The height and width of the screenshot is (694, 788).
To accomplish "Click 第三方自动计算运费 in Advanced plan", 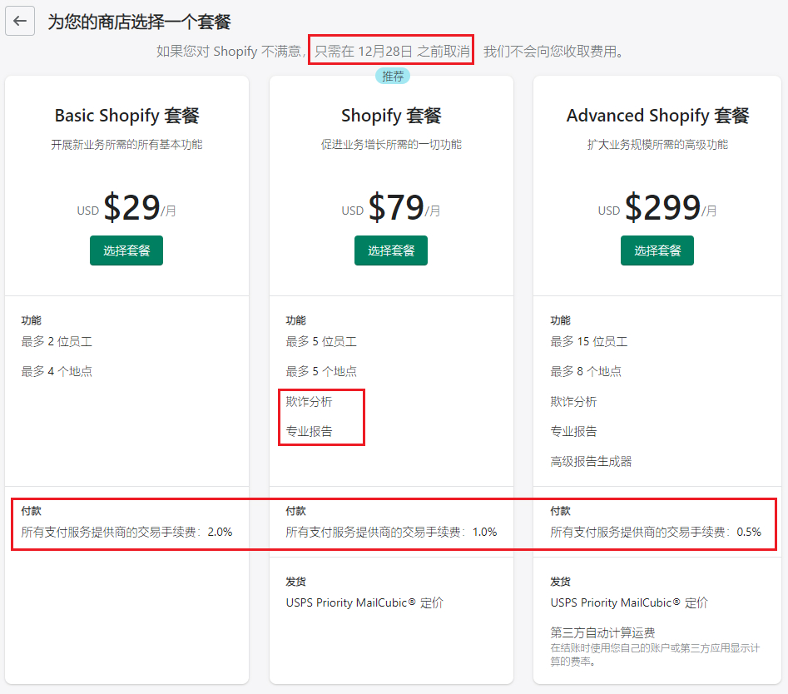I will [x=602, y=632].
